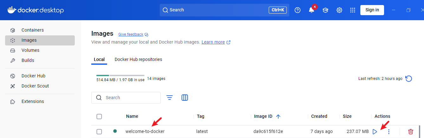Tick the select-all header checkbox
This screenshot has height=138, width=424.
click(x=99, y=117)
